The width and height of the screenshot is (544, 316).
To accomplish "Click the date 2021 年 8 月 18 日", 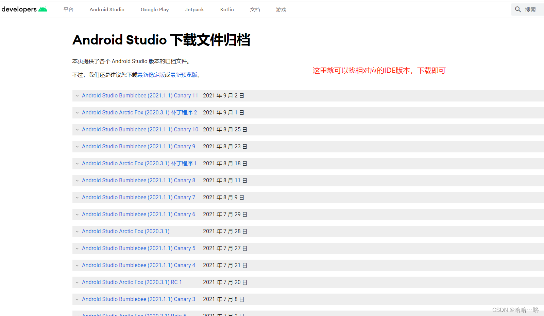I will [225, 164].
